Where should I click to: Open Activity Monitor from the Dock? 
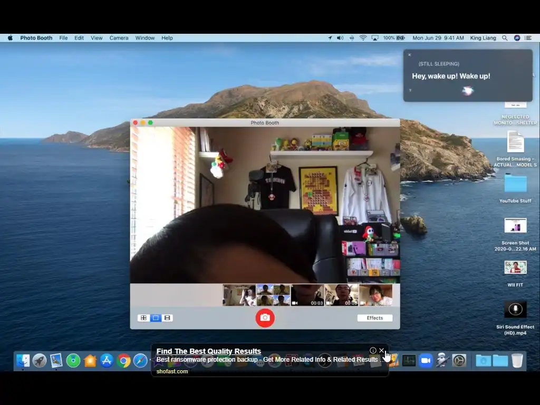409,361
